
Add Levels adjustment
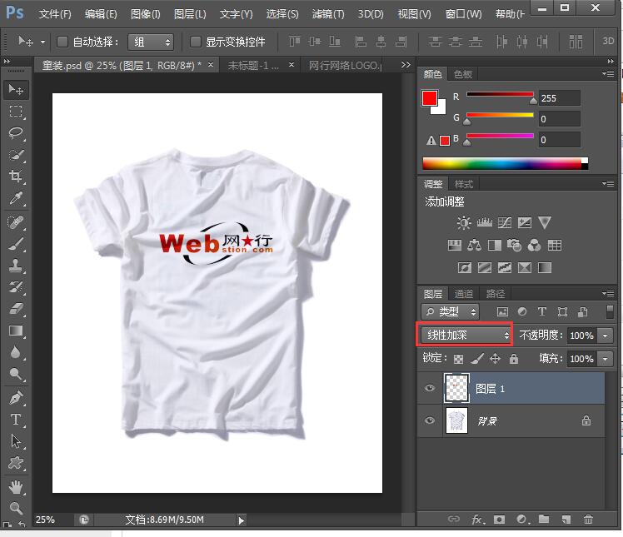485,222
